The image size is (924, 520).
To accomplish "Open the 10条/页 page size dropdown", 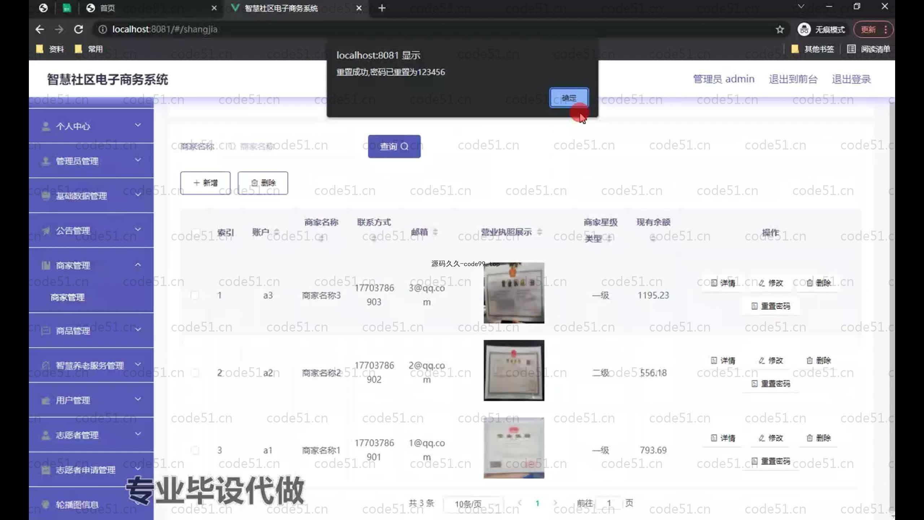I will pos(474,503).
